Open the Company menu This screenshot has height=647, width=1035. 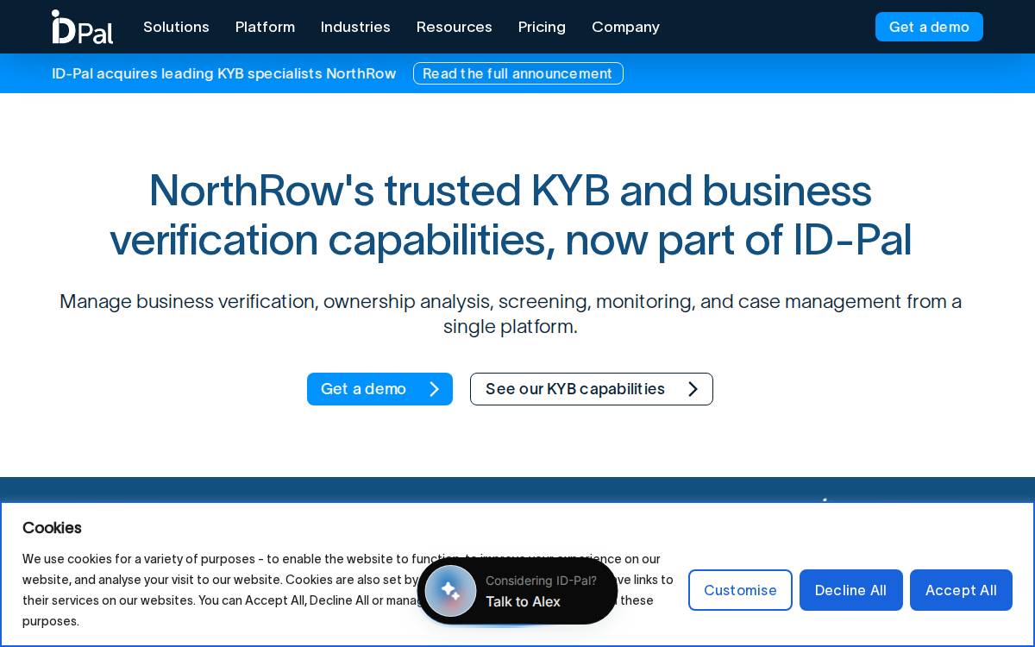pos(625,27)
